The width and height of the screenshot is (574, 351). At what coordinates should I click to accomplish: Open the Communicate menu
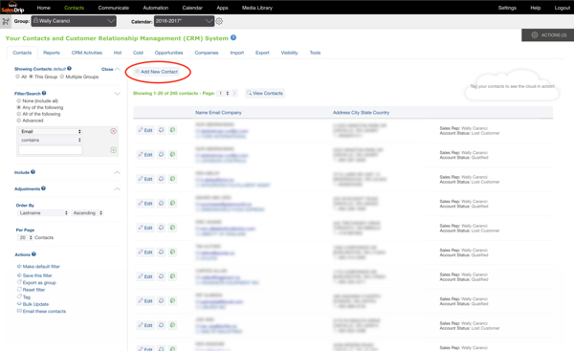114,8
